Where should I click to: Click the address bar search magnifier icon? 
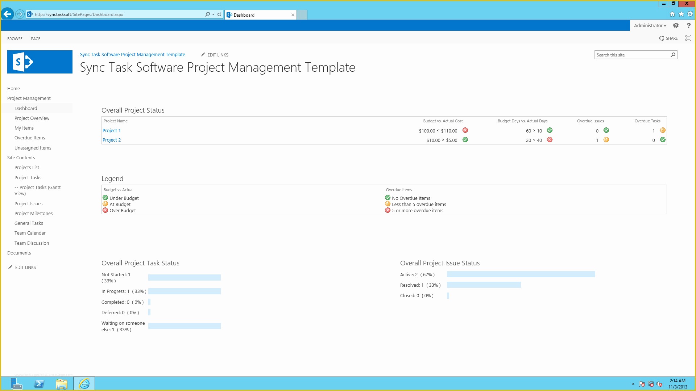pyautogui.click(x=207, y=14)
